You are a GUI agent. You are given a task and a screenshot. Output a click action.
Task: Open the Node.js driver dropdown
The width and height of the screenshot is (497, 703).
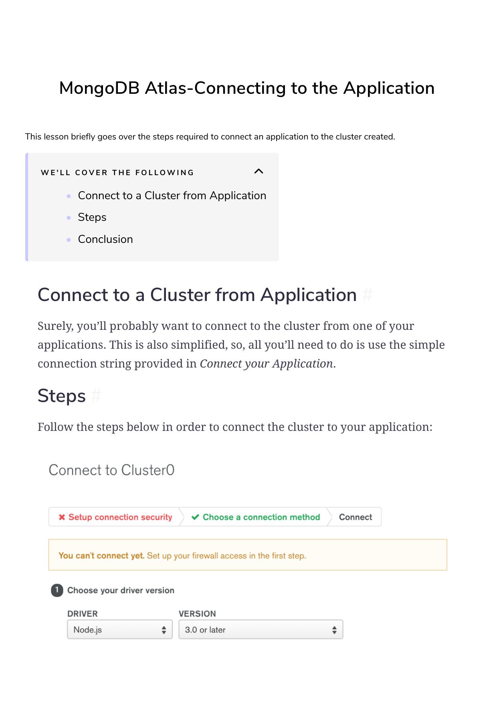coord(120,630)
